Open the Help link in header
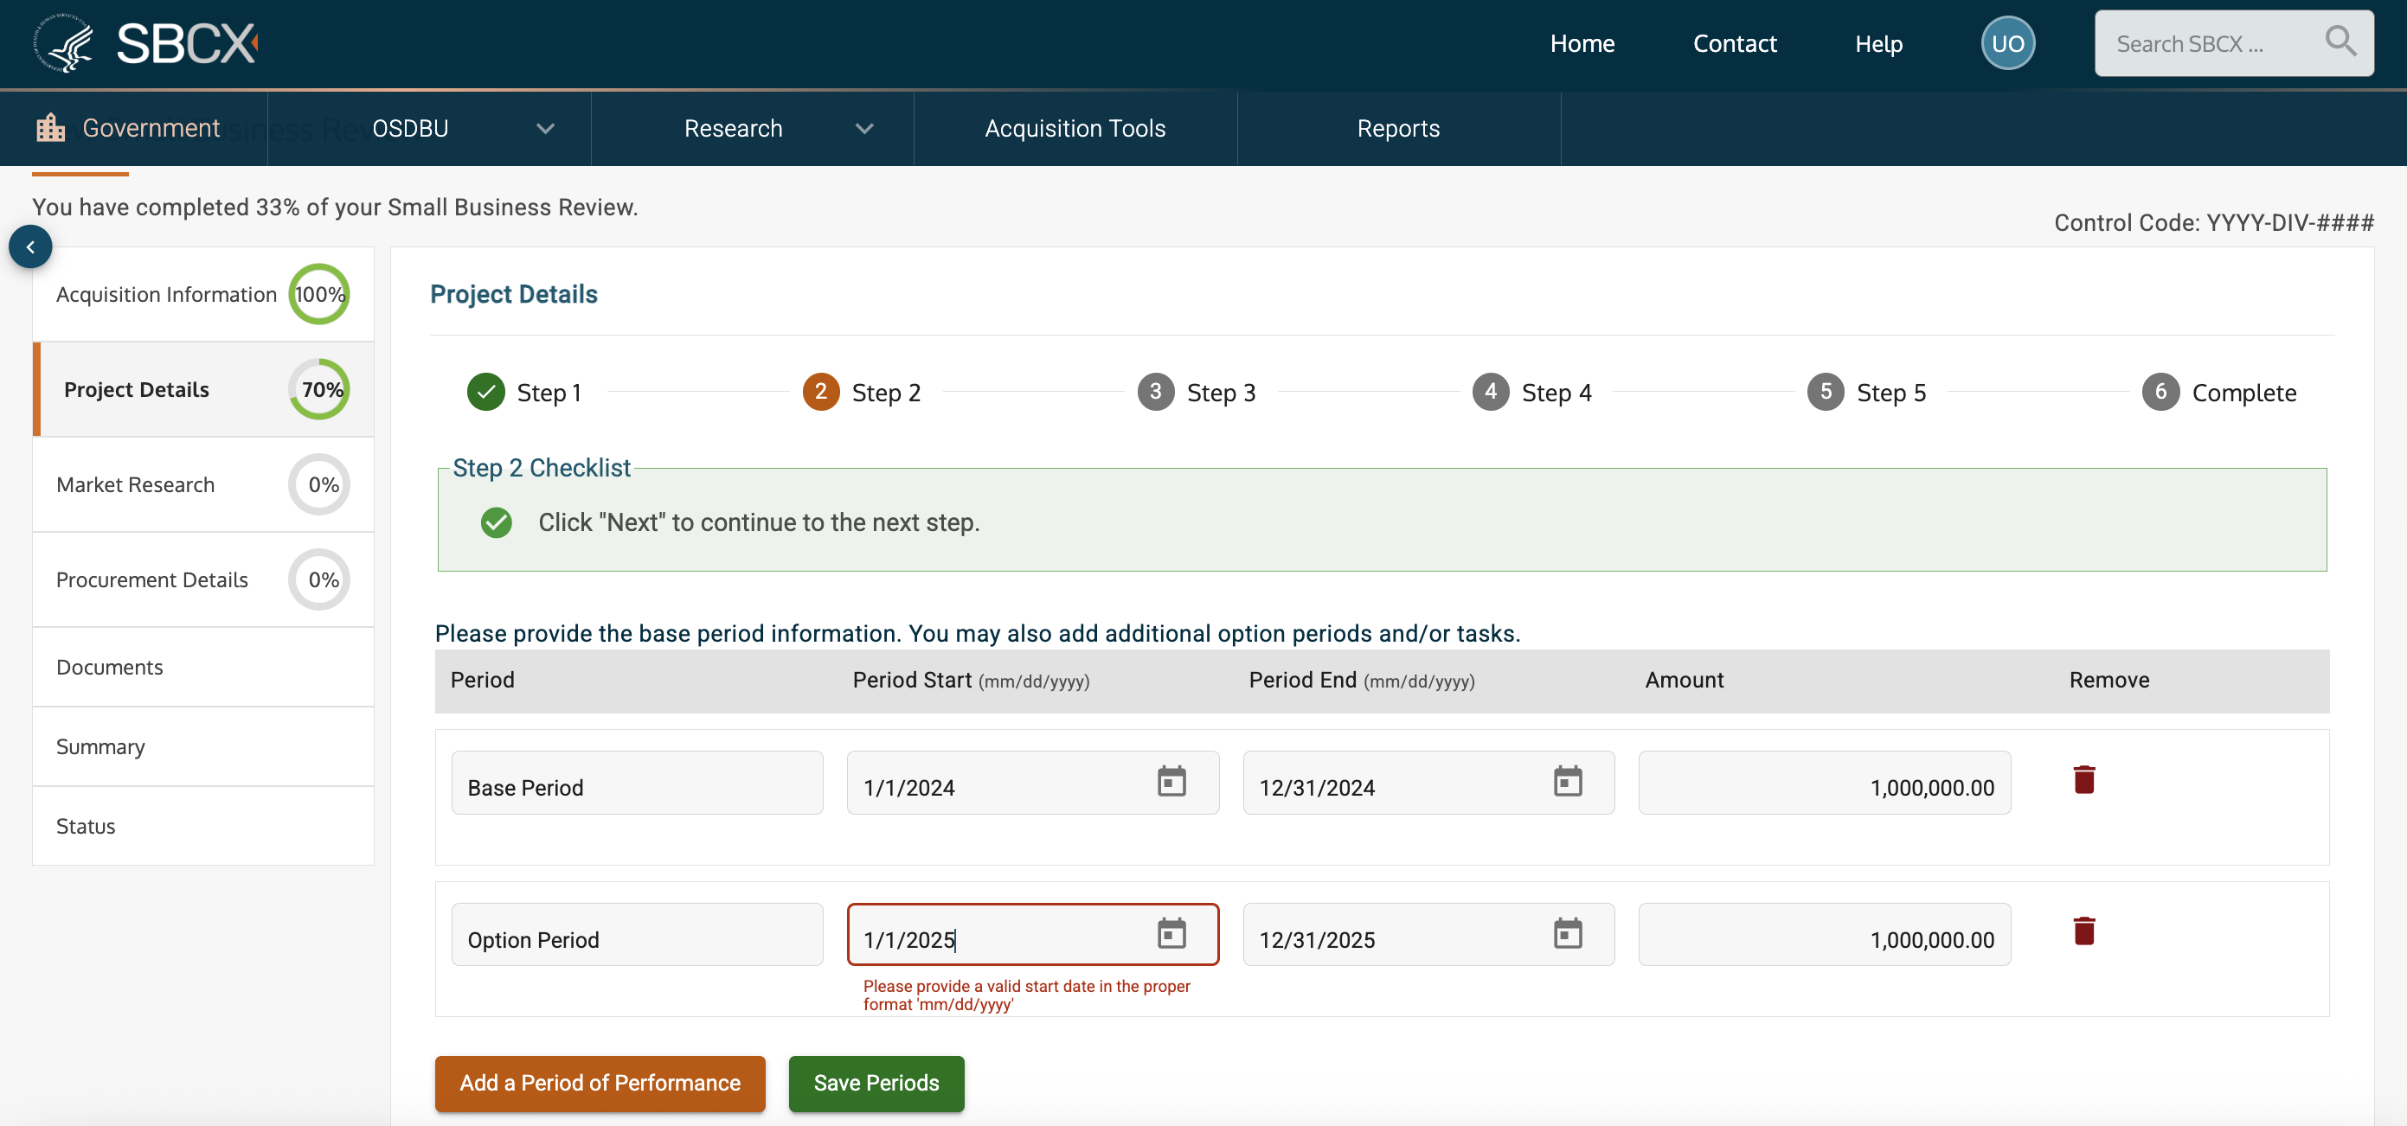The image size is (2407, 1126). pyautogui.click(x=1878, y=44)
